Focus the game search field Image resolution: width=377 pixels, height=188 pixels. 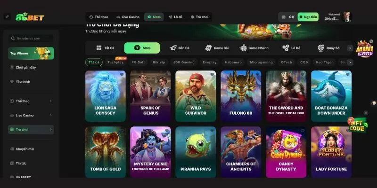[31, 39]
